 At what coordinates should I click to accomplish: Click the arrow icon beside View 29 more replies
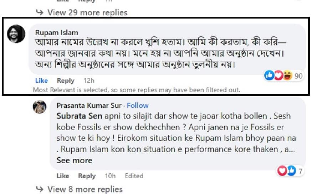pos(40,12)
